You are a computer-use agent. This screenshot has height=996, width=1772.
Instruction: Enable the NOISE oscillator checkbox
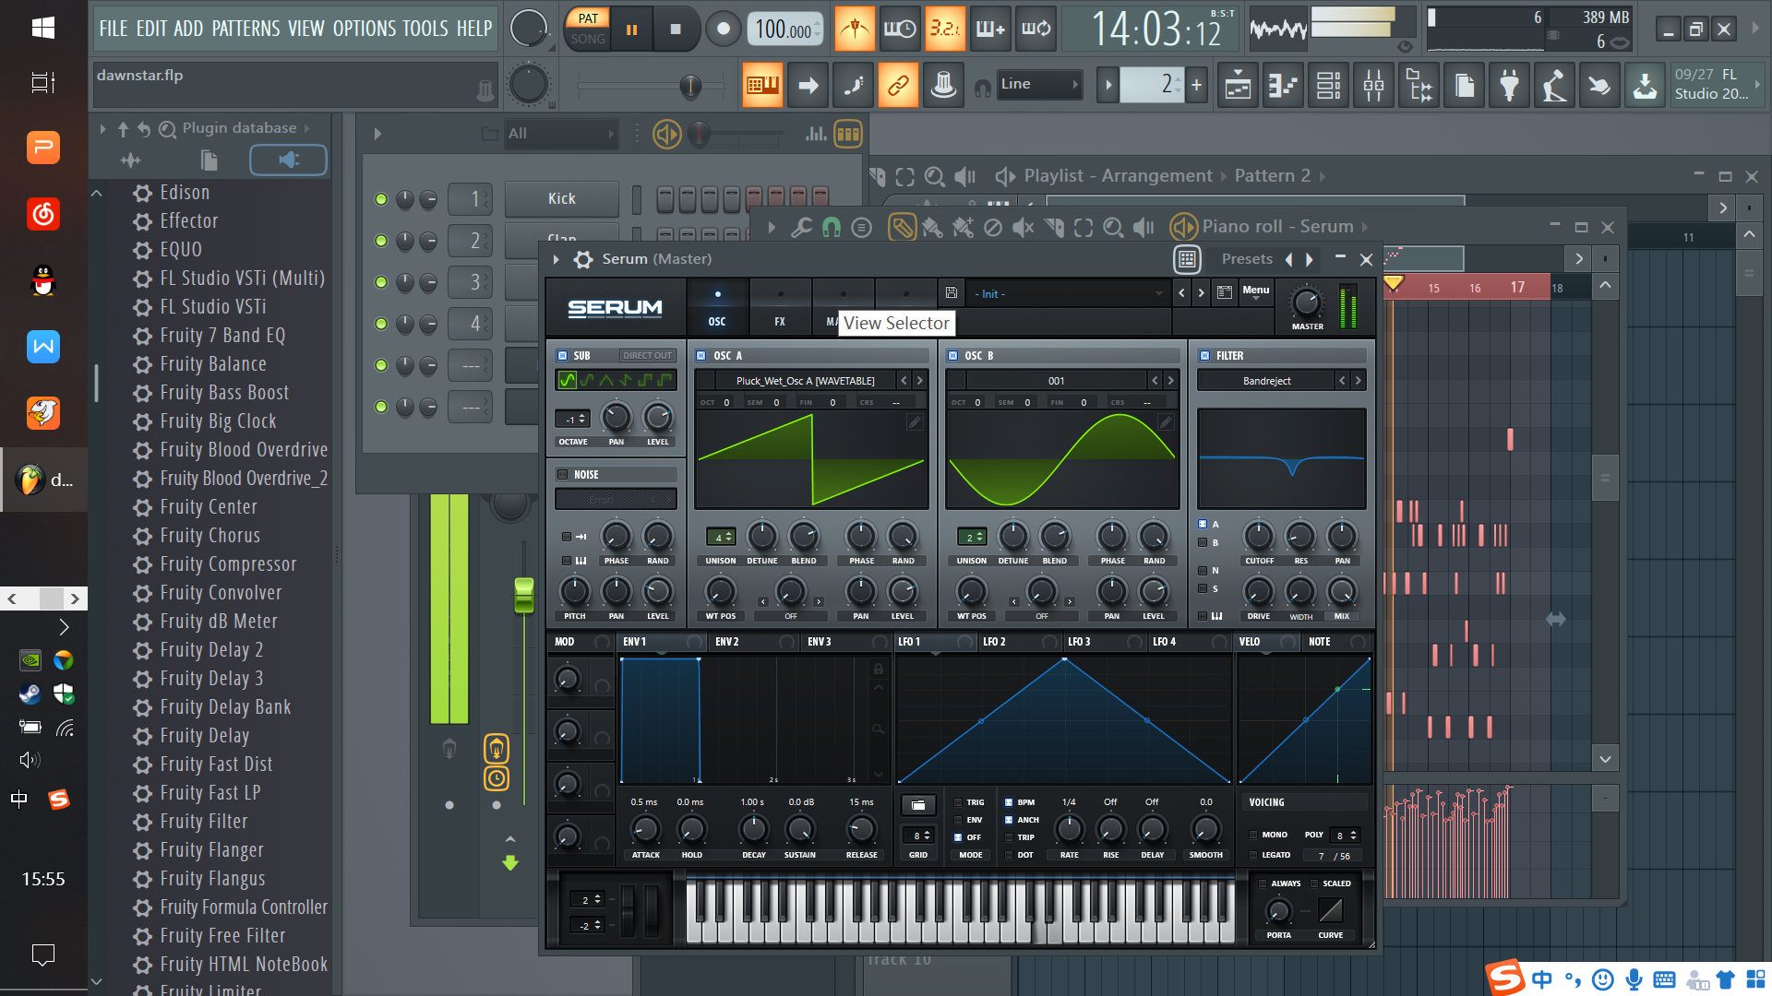(562, 474)
